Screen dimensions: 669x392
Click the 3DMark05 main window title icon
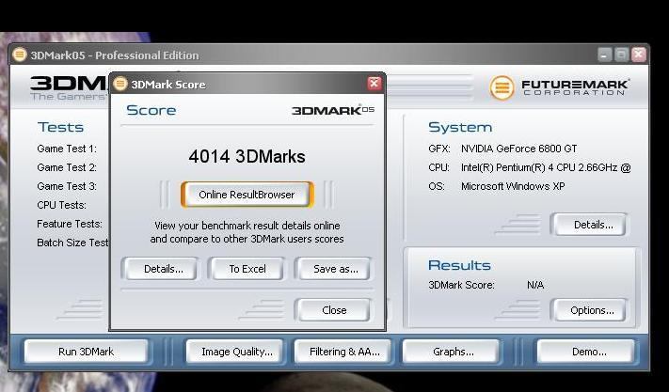pyautogui.click(x=20, y=55)
